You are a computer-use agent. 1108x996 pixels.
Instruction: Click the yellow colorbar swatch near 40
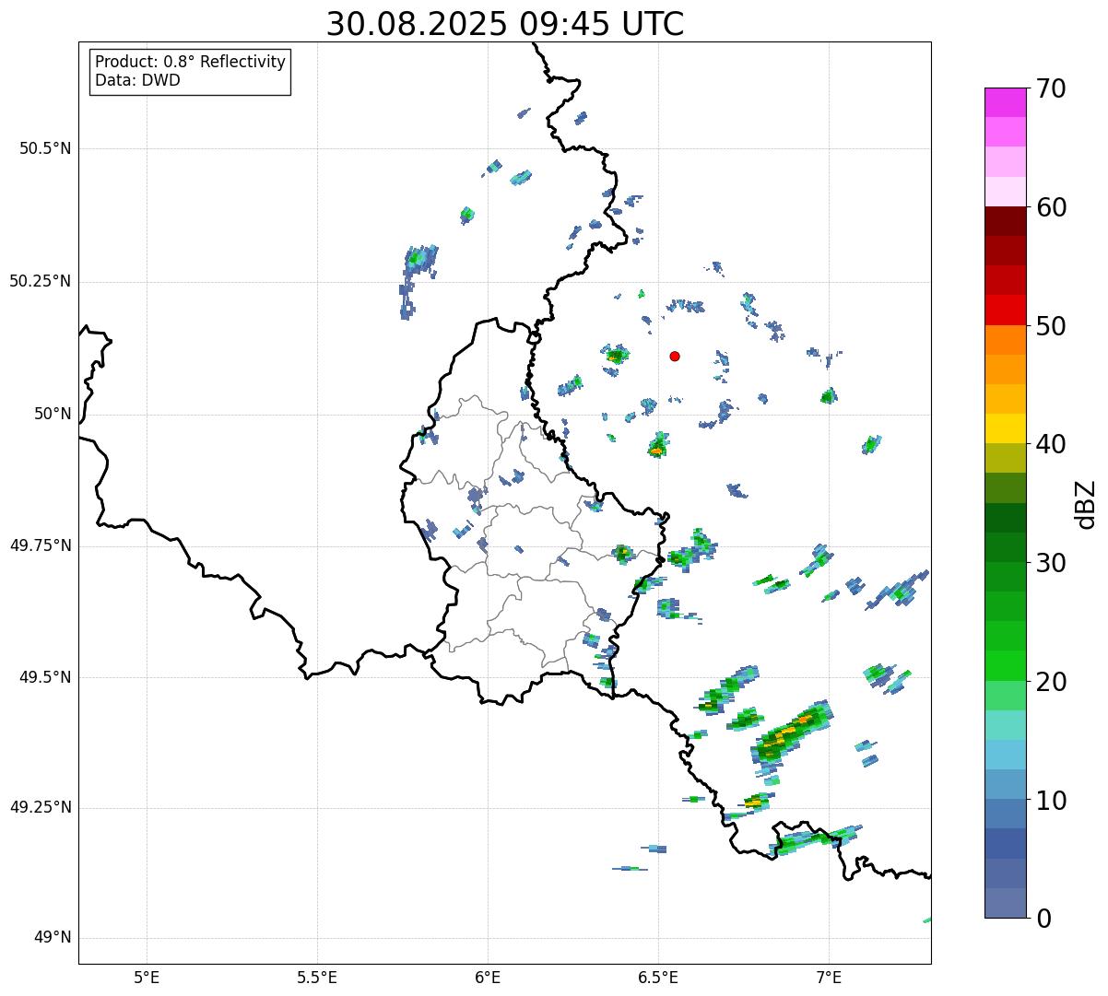[1006, 429]
